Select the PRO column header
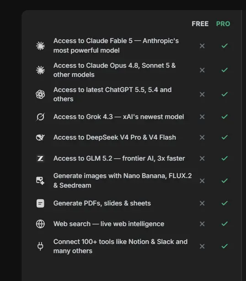This screenshot has height=281, width=246. [x=223, y=24]
